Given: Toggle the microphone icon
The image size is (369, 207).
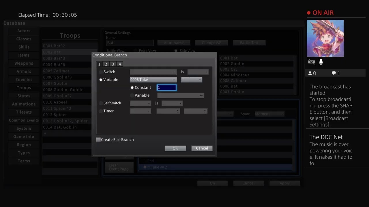Looking at the screenshot, I should pyautogui.click(x=321, y=62).
